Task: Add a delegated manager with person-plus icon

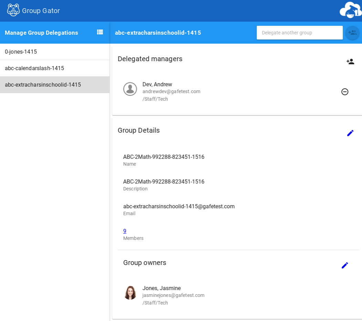Action: click(x=350, y=62)
